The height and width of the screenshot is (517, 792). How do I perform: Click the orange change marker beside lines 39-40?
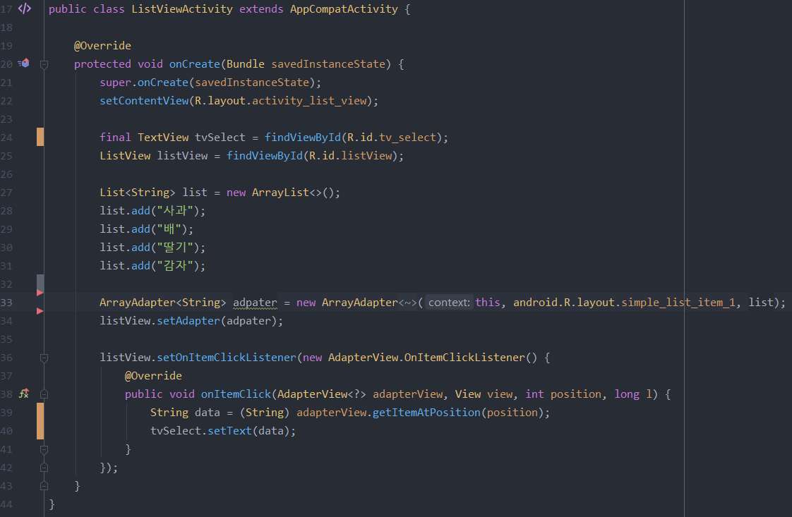(40, 421)
